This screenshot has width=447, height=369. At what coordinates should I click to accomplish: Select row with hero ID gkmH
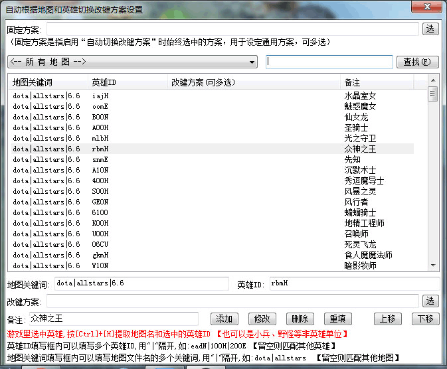(213, 255)
